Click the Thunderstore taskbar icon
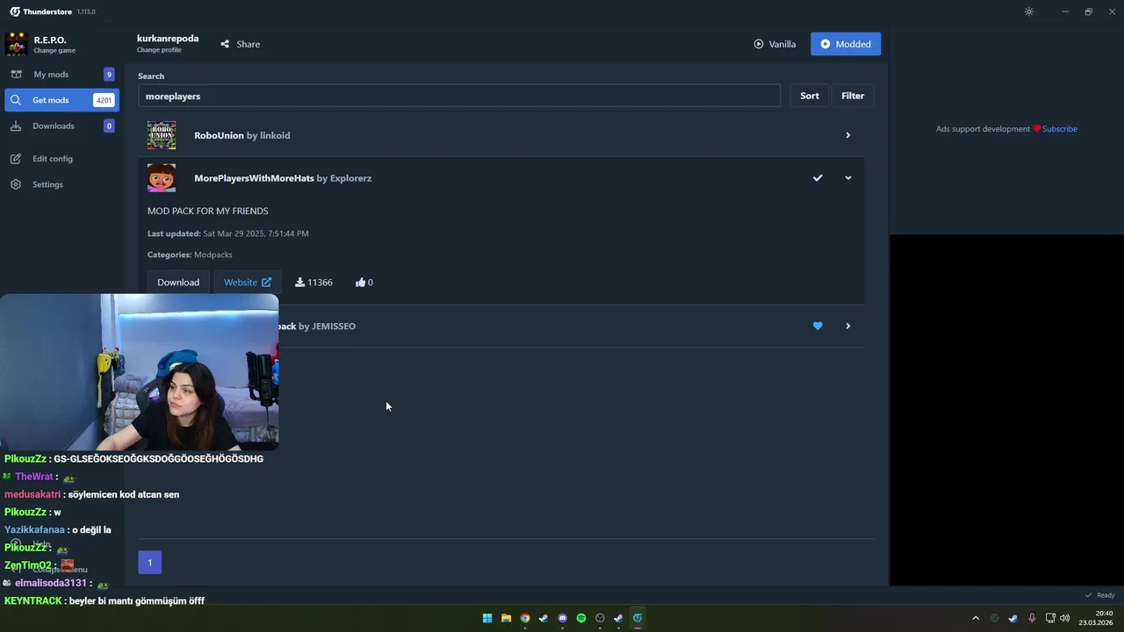This screenshot has height=632, width=1124. (x=638, y=618)
